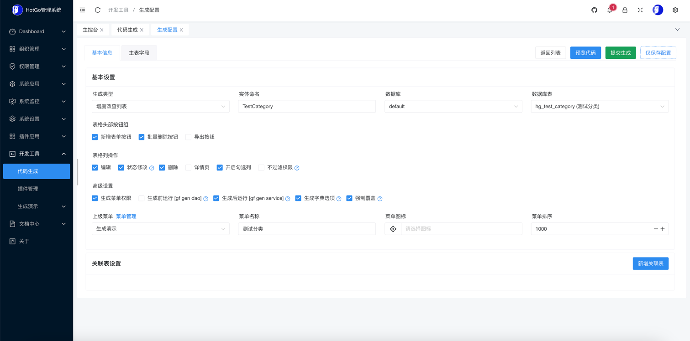The height and width of the screenshot is (341, 690).
Task: Click the menu icon picker button
Action: pyautogui.click(x=393, y=229)
